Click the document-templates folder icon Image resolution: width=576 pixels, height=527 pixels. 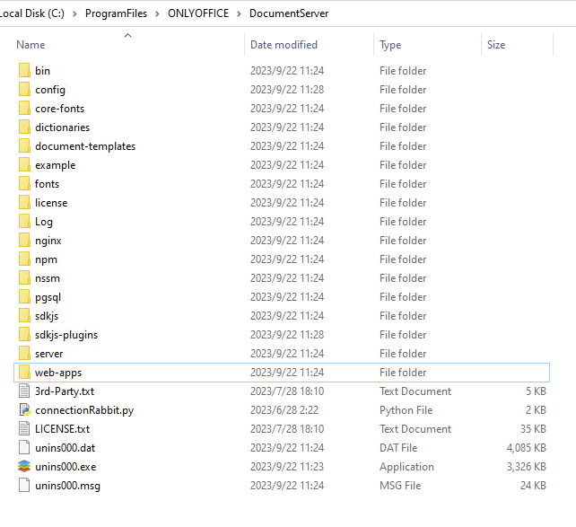click(x=24, y=146)
